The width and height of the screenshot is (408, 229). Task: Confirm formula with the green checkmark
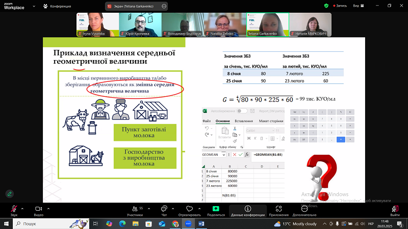[240, 155]
